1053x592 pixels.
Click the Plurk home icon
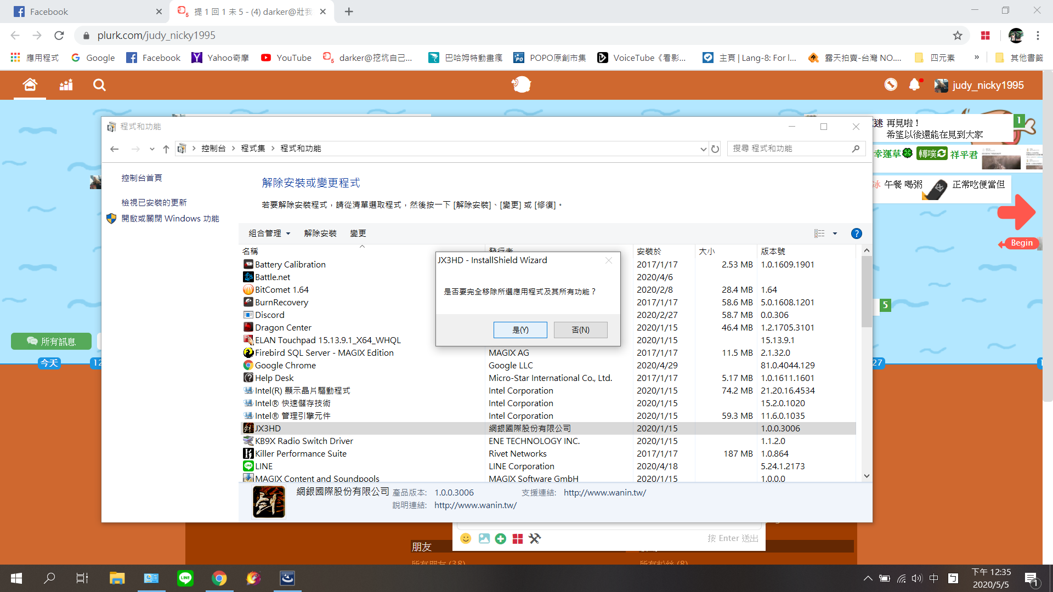point(30,85)
